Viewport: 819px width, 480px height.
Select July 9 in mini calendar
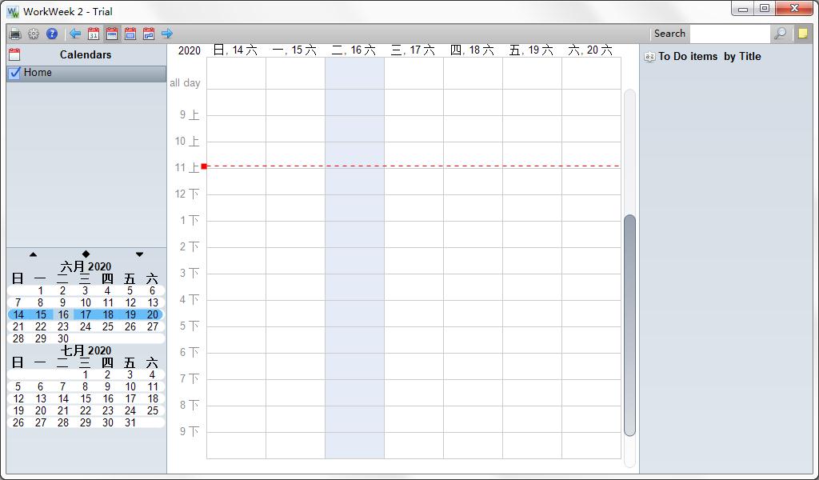pyautogui.click(x=108, y=386)
